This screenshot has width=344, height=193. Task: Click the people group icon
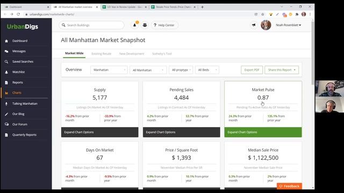(x=145, y=25)
